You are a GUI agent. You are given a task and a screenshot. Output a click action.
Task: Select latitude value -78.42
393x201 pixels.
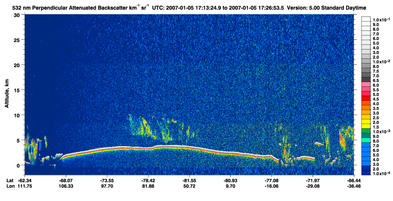point(148,180)
